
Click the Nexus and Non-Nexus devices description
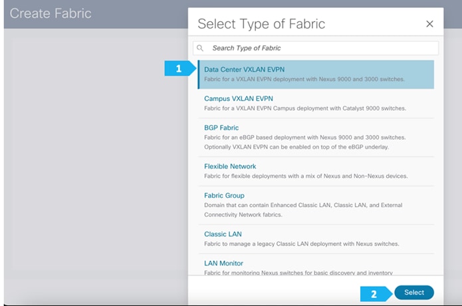click(306, 176)
